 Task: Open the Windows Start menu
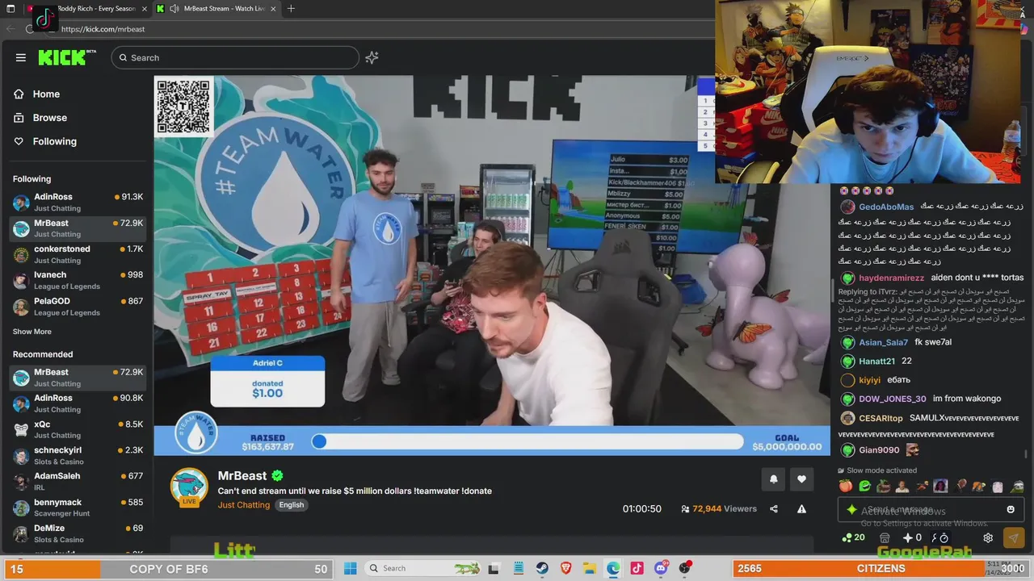pyautogui.click(x=350, y=568)
